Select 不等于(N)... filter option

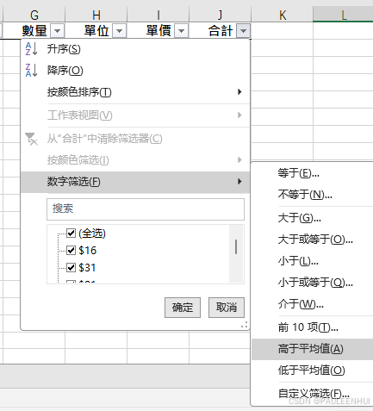click(312, 195)
